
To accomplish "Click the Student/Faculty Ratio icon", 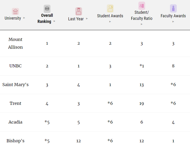I will click(142, 6).
